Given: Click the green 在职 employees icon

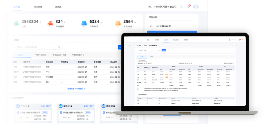Looking at the screenshot, I should tap(16, 24).
